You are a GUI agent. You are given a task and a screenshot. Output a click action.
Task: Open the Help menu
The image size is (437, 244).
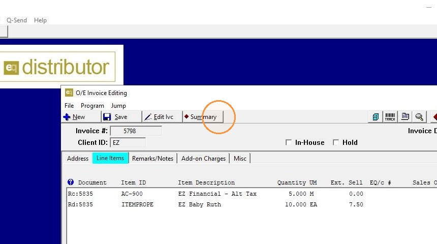[40, 20]
